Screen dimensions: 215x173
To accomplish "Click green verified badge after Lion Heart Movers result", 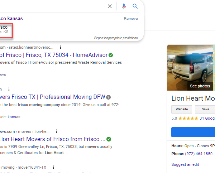I will [x=109, y=139].
